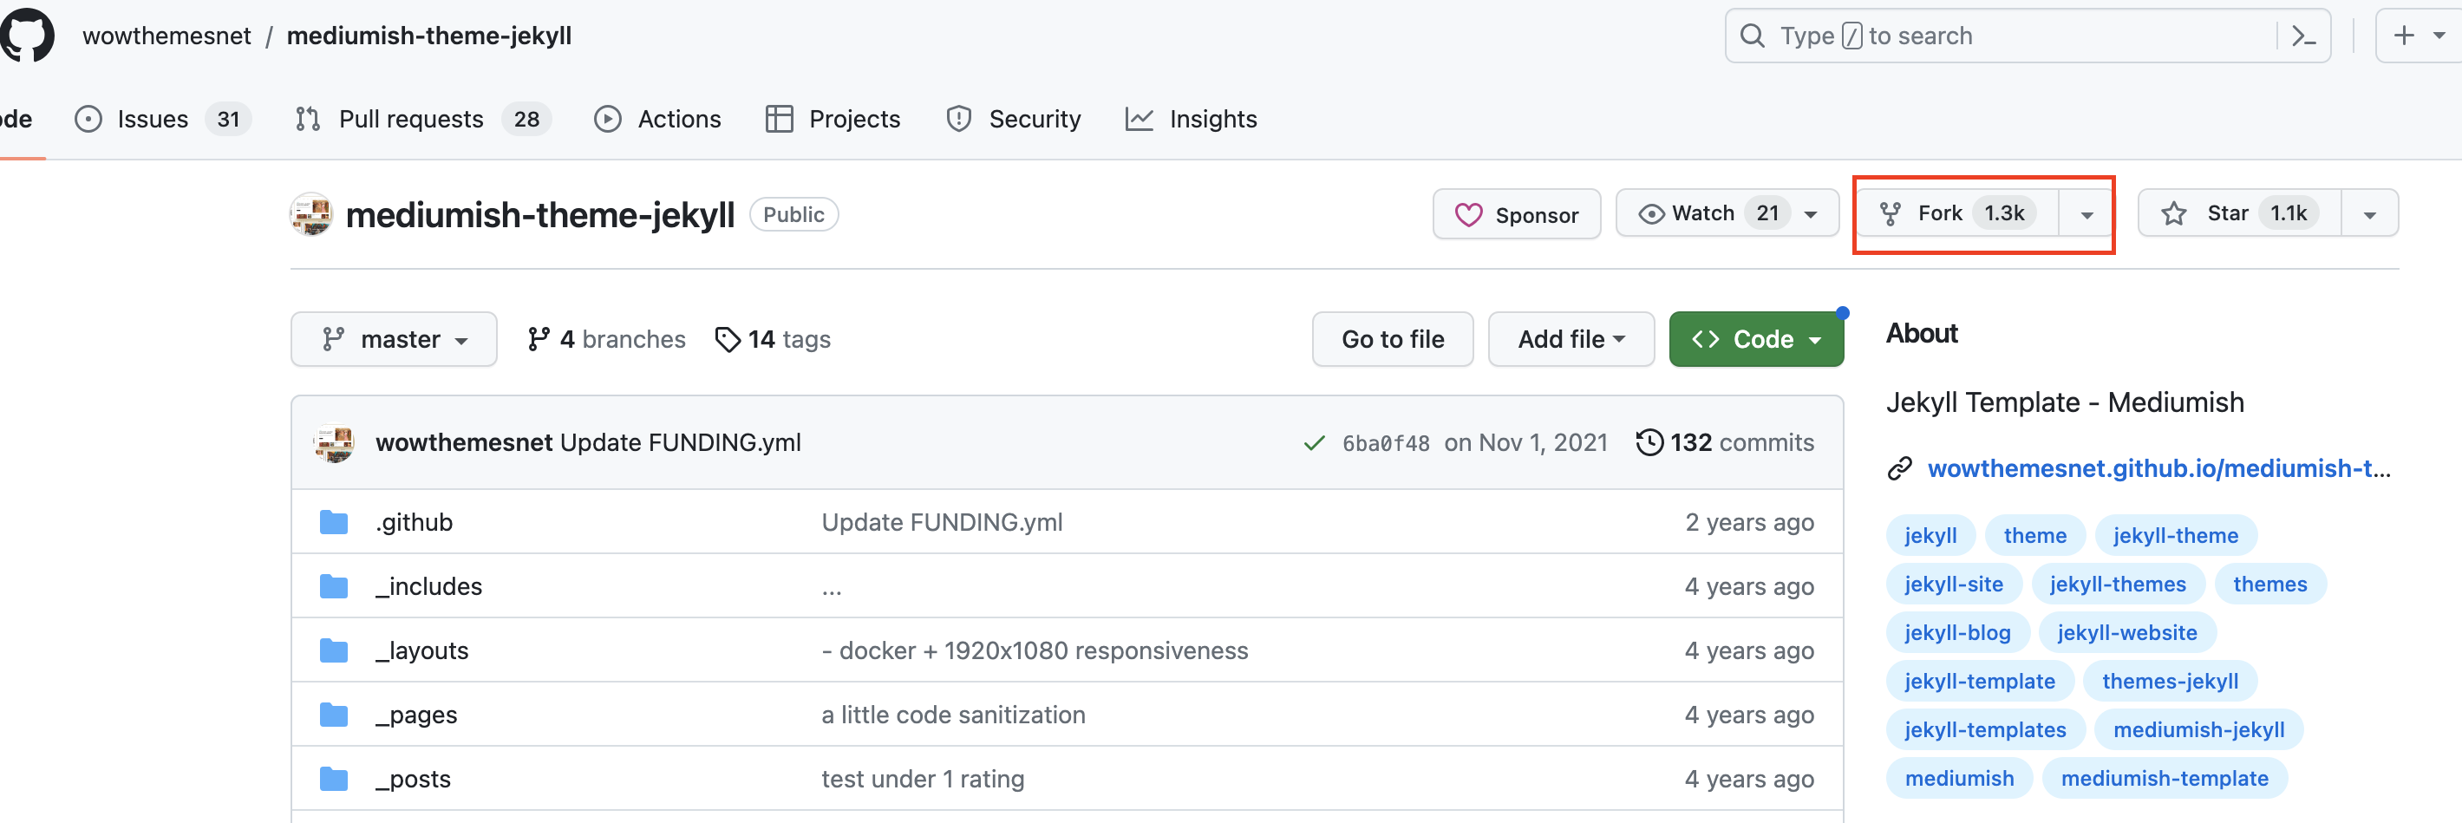
Task: Select the jekyll-template topic tag
Action: (x=1979, y=682)
